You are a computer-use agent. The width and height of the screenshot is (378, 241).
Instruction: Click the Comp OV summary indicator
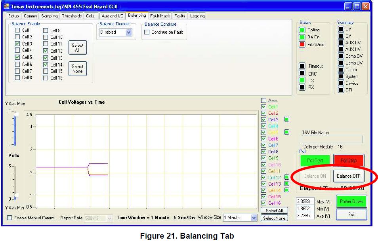click(x=341, y=56)
